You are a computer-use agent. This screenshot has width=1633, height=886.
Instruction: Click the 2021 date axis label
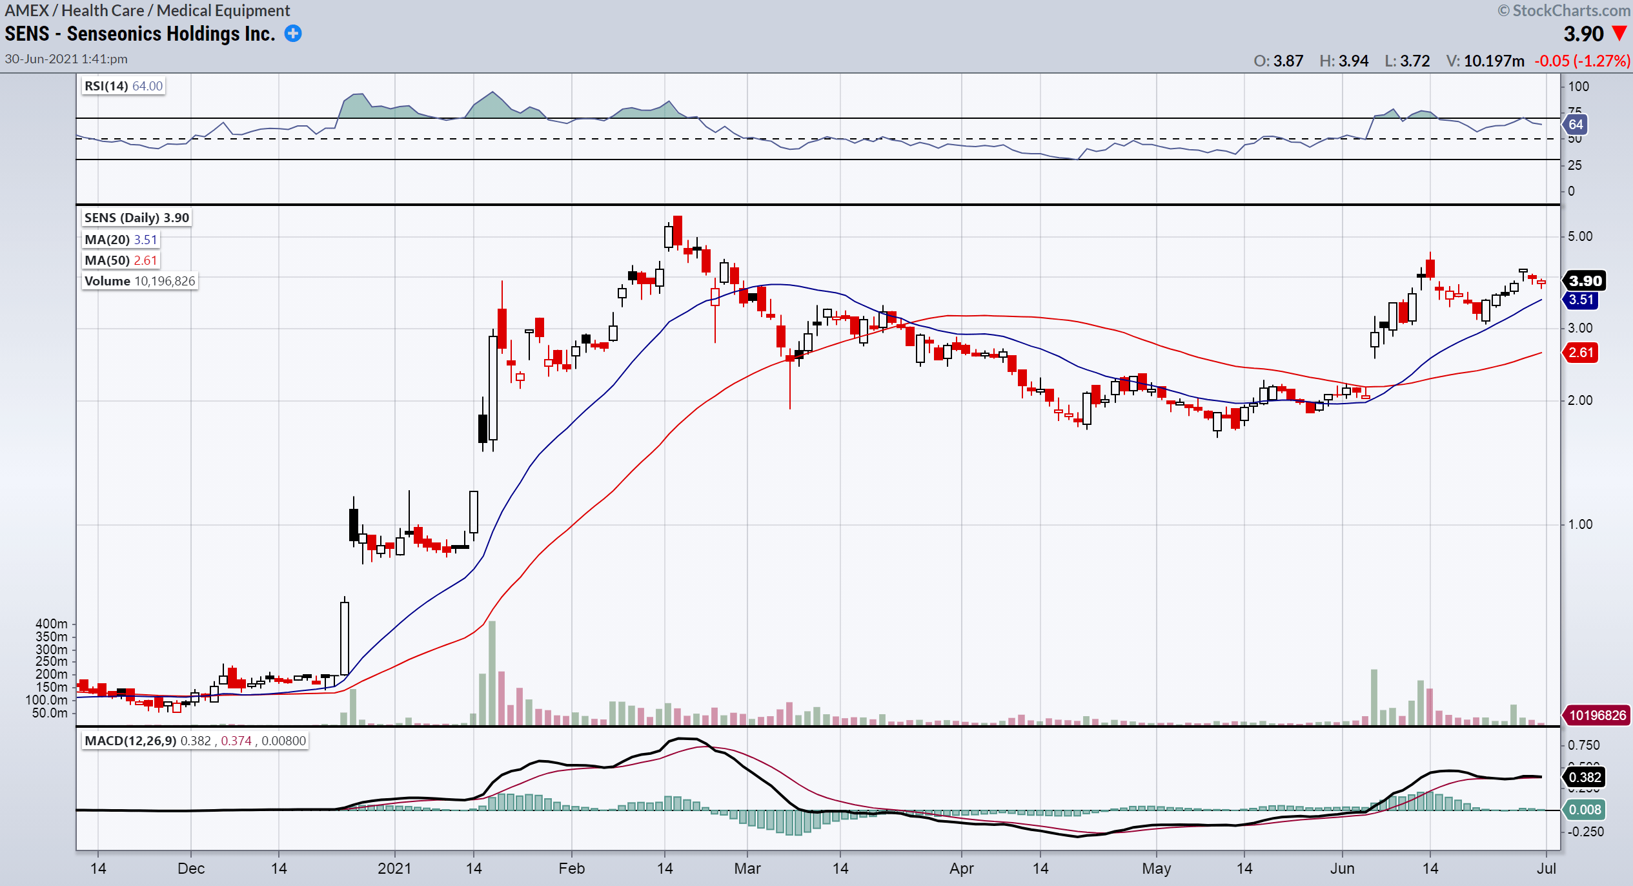(394, 868)
